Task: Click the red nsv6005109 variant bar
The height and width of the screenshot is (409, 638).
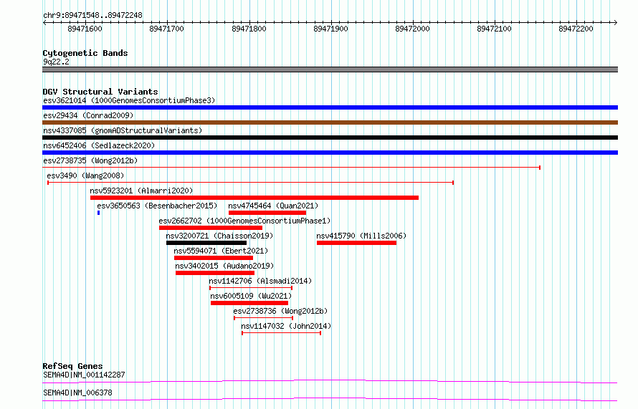Action: coord(249,303)
